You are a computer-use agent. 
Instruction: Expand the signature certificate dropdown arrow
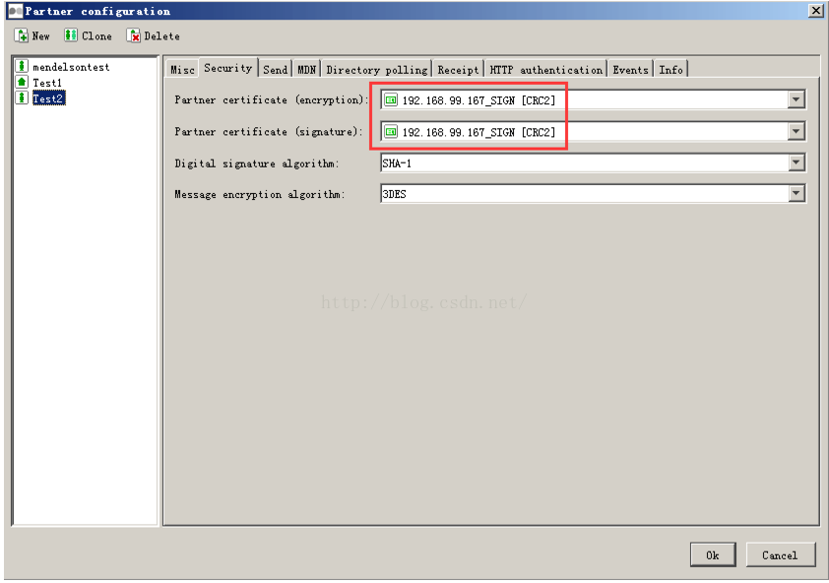pyautogui.click(x=796, y=131)
